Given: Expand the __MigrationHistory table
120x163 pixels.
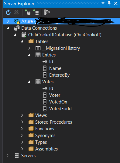Looking at the screenshot, I should (x=29, y=48).
